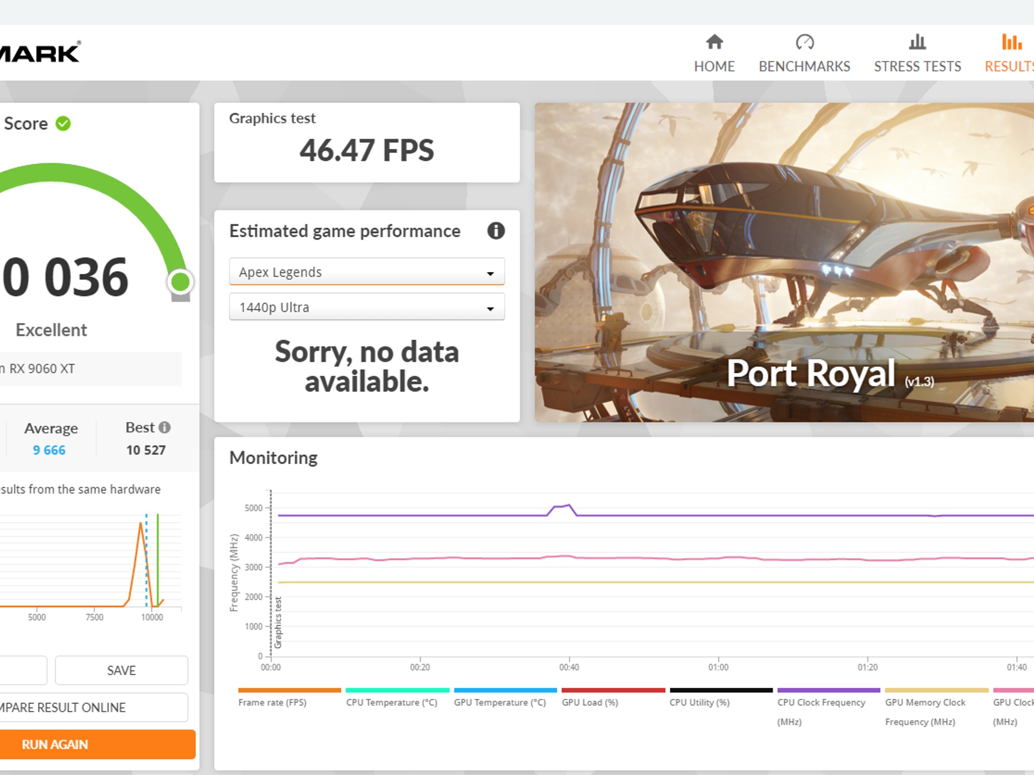Click the Home house icon
This screenshot has height=775, width=1034.
point(714,42)
